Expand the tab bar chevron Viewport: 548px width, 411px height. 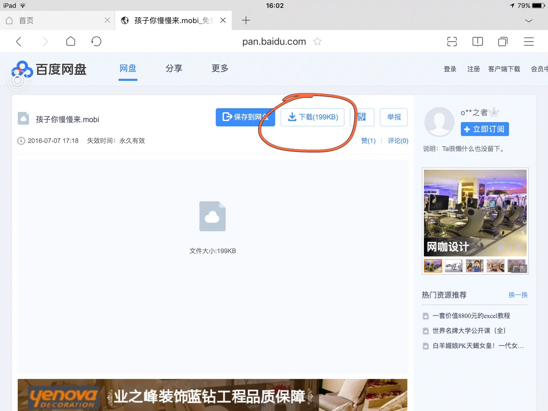coord(529,21)
